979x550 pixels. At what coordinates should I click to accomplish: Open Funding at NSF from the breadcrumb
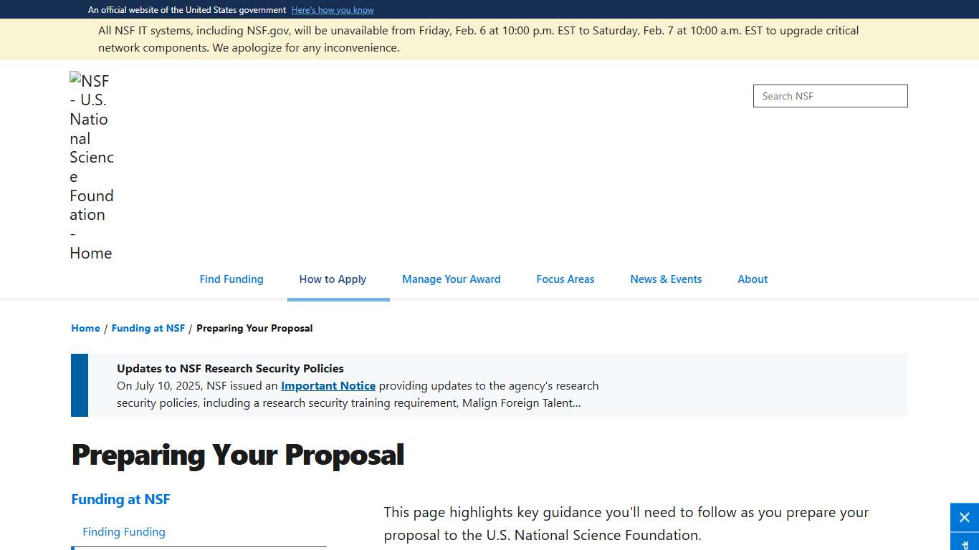[x=148, y=328]
